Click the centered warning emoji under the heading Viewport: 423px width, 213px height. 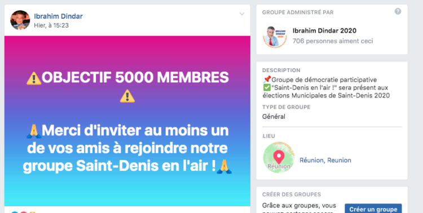tap(127, 96)
